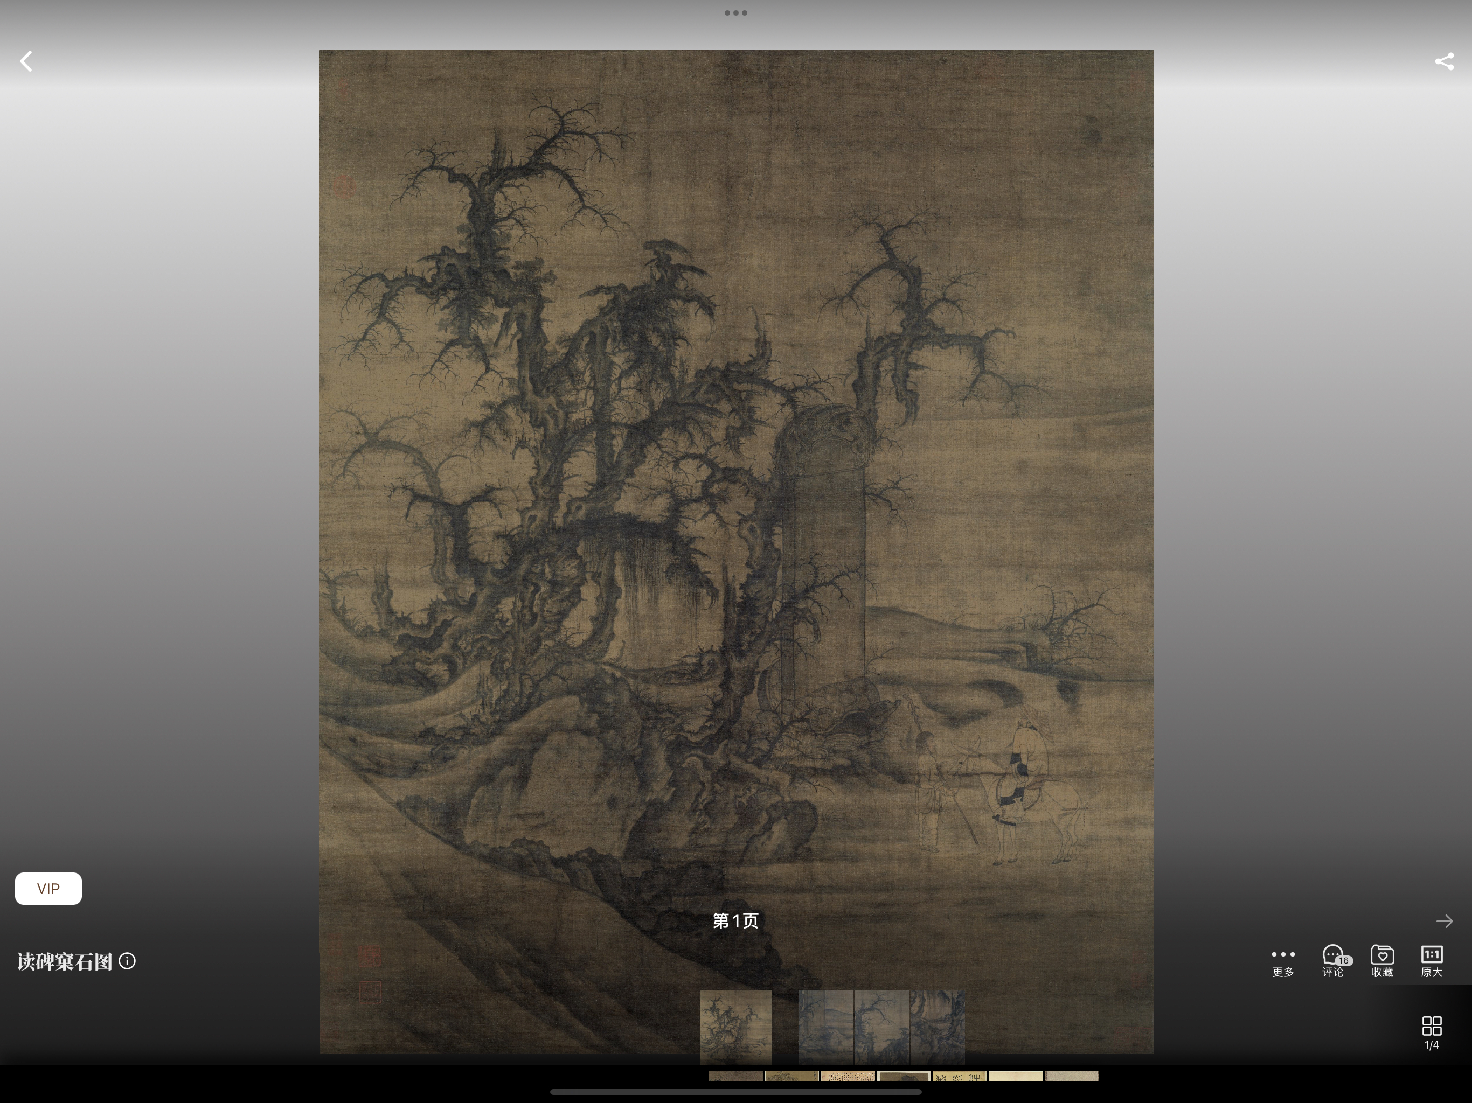The image size is (1472, 1103).
Task: Show info for 读碑窠石图 via info icon
Action: tap(127, 961)
